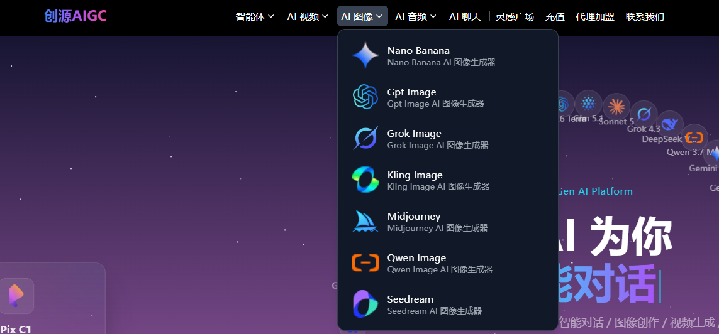Select the Seedream title text
The width and height of the screenshot is (719, 334).
coord(410,299)
